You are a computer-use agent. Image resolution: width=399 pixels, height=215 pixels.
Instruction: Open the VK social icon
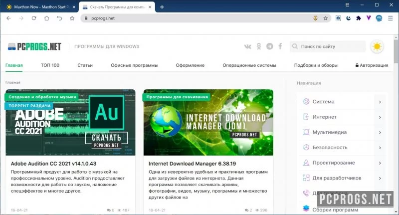pyautogui.click(x=247, y=46)
